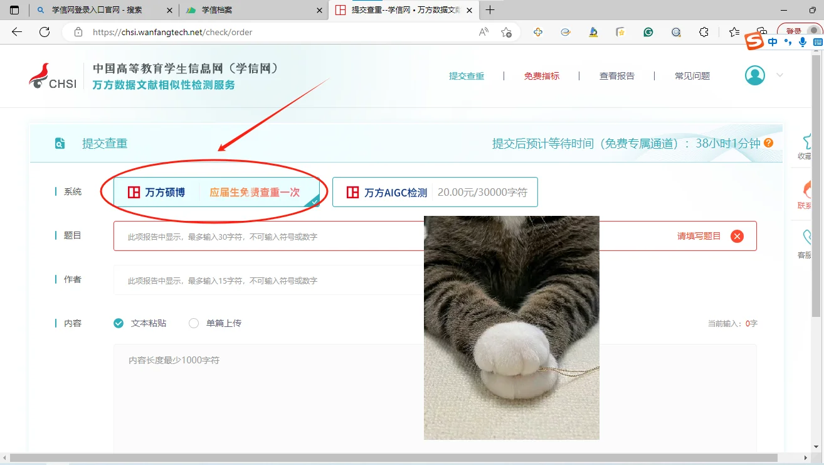Open the green Grammarly extension icon
The height and width of the screenshot is (465, 824).
(x=648, y=32)
